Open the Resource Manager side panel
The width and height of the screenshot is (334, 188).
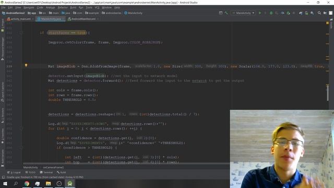3,49
